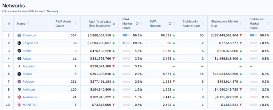Screen dimensions: 273x110
Task: Click the Ethereum network logo icon
Action: (x=19, y=35)
